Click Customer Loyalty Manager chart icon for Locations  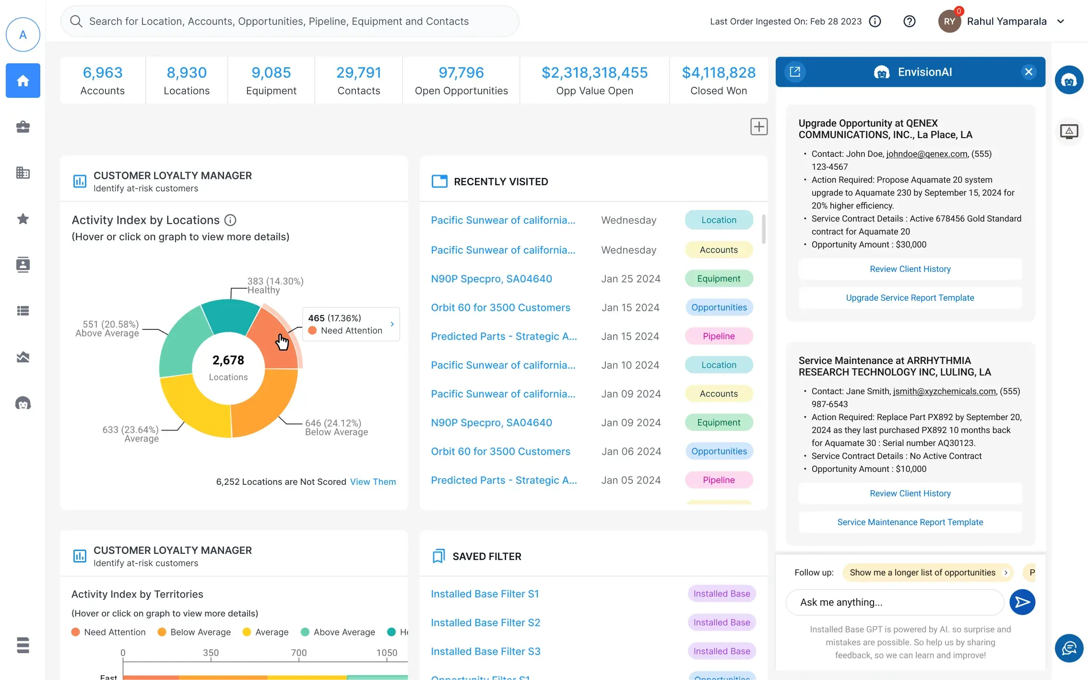80,181
